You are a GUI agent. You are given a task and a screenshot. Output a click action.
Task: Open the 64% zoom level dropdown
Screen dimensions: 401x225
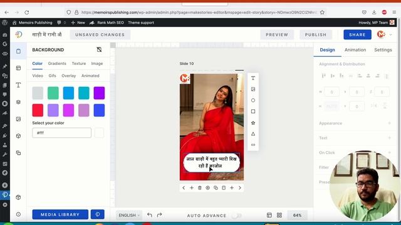tap(297, 215)
